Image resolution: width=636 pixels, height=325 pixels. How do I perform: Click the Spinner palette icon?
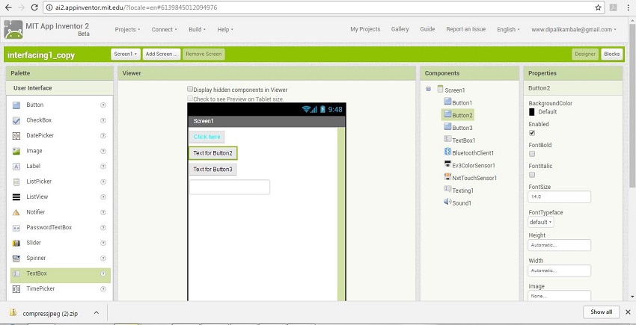click(x=16, y=259)
